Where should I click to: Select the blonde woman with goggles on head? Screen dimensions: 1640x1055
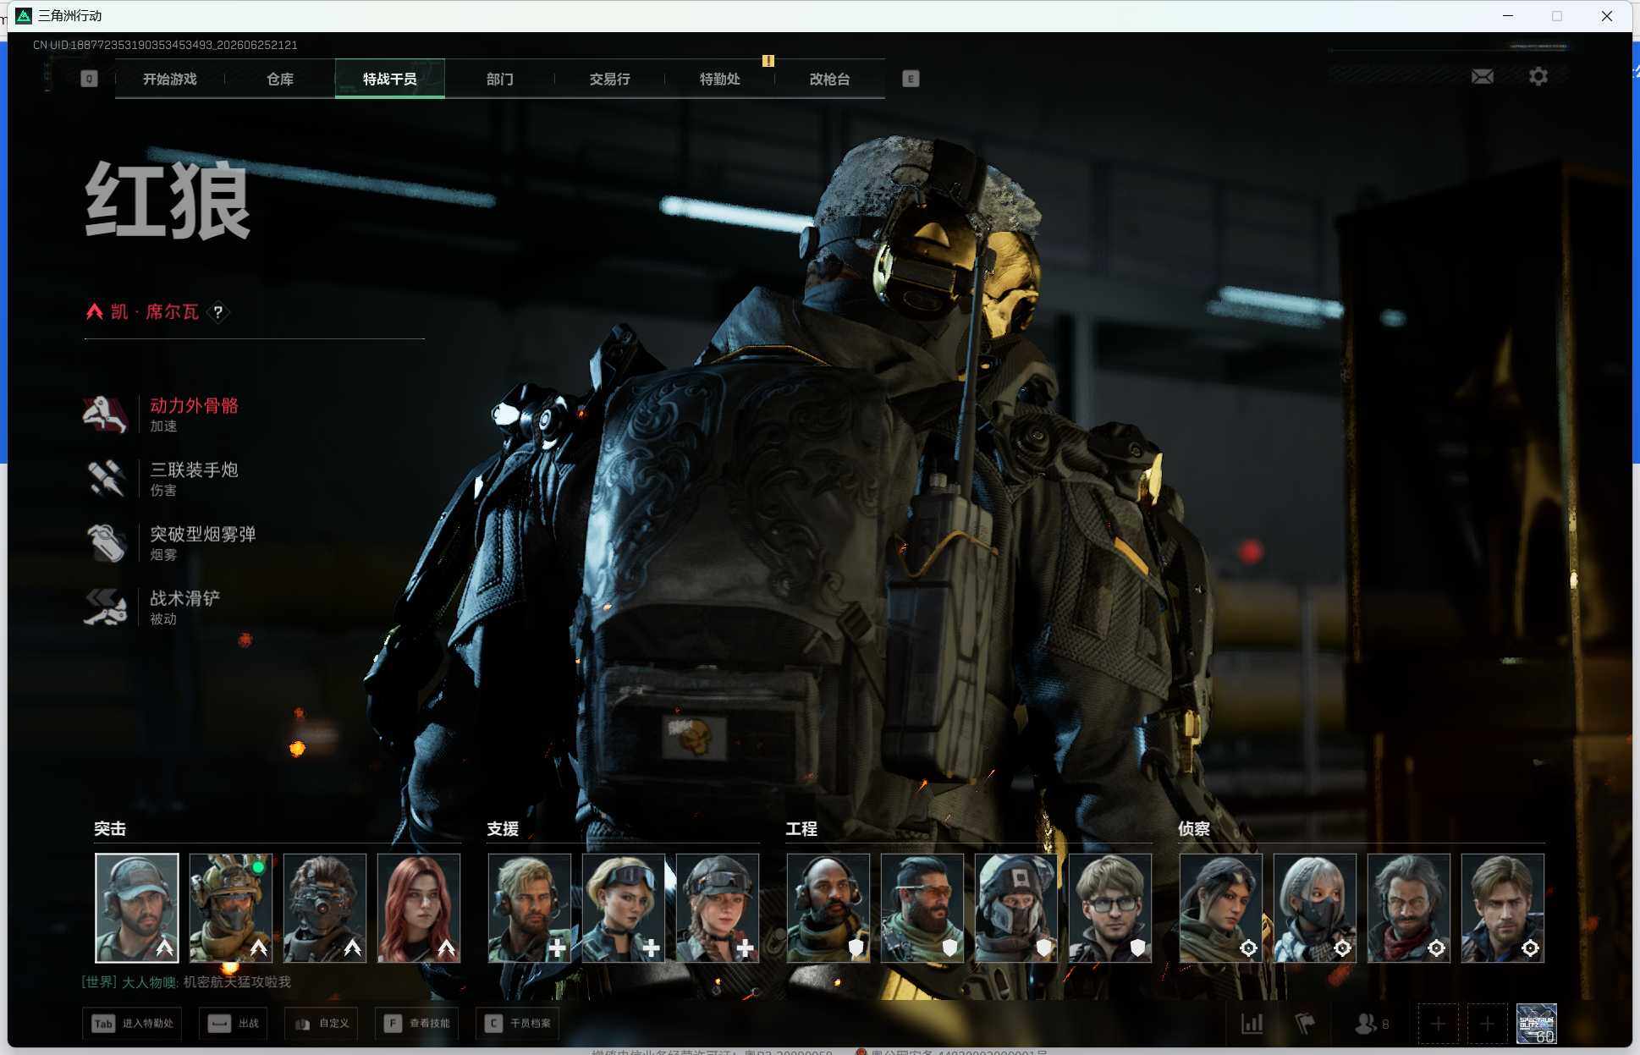click(624, 908)
